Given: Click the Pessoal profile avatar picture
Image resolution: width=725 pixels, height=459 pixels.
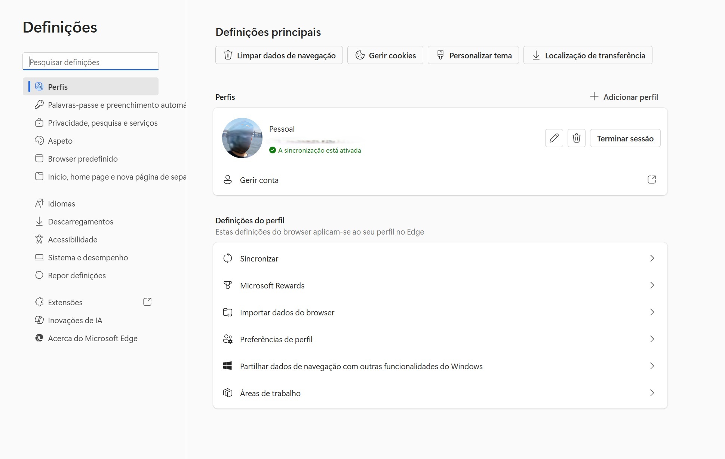Looking at the screenshot, I should [x=242, y=138].
